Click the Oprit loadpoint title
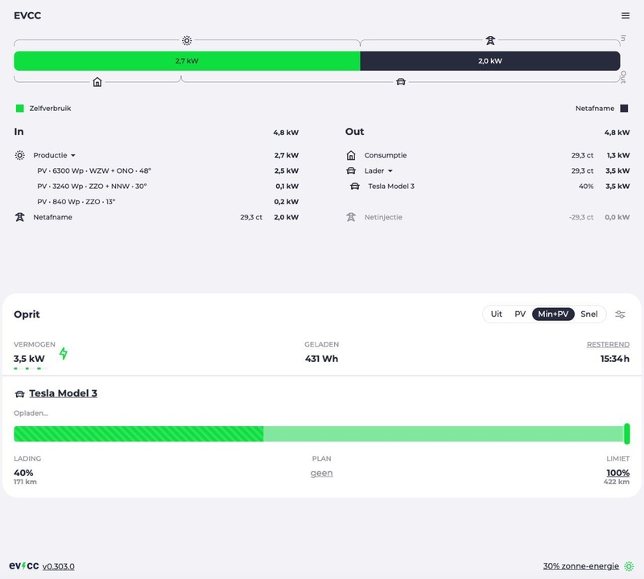Viewport: 644px width, 579px height. 27,314
